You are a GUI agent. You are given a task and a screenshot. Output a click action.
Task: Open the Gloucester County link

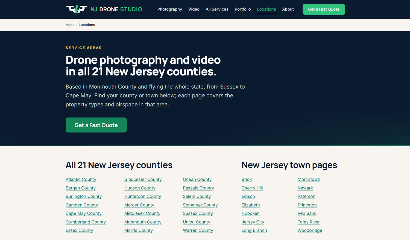[143, 180]
